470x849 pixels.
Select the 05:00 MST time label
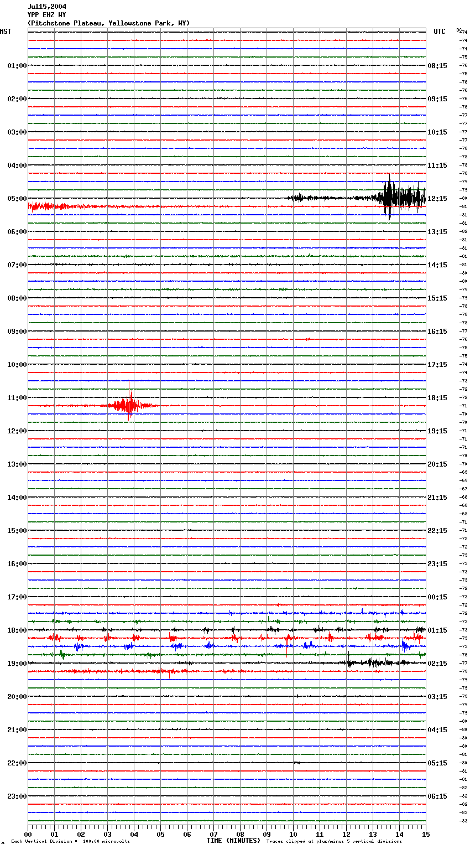coord(17,199)
